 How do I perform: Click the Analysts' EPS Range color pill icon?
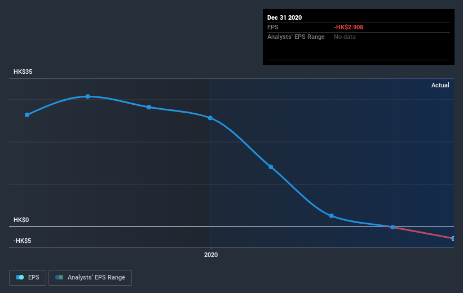click(59, 277)
